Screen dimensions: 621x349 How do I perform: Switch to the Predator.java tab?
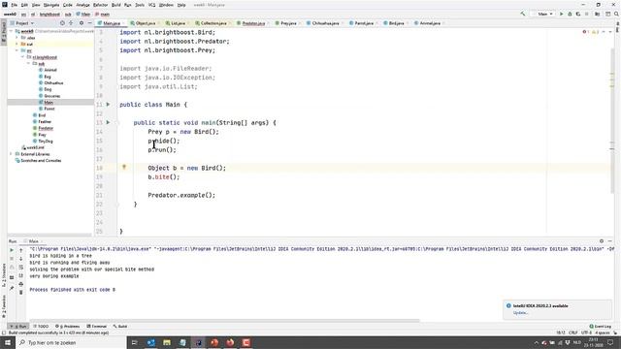tap(253, 23)
